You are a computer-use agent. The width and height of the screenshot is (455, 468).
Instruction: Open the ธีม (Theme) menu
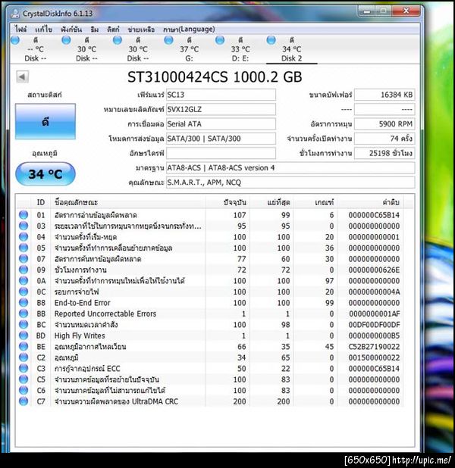click(x=95, y=30)
